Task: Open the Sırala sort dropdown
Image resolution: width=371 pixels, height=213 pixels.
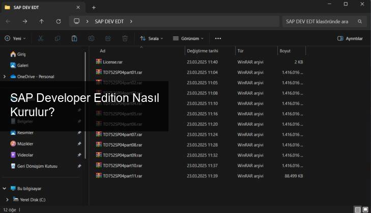Action: coord(152,38)
